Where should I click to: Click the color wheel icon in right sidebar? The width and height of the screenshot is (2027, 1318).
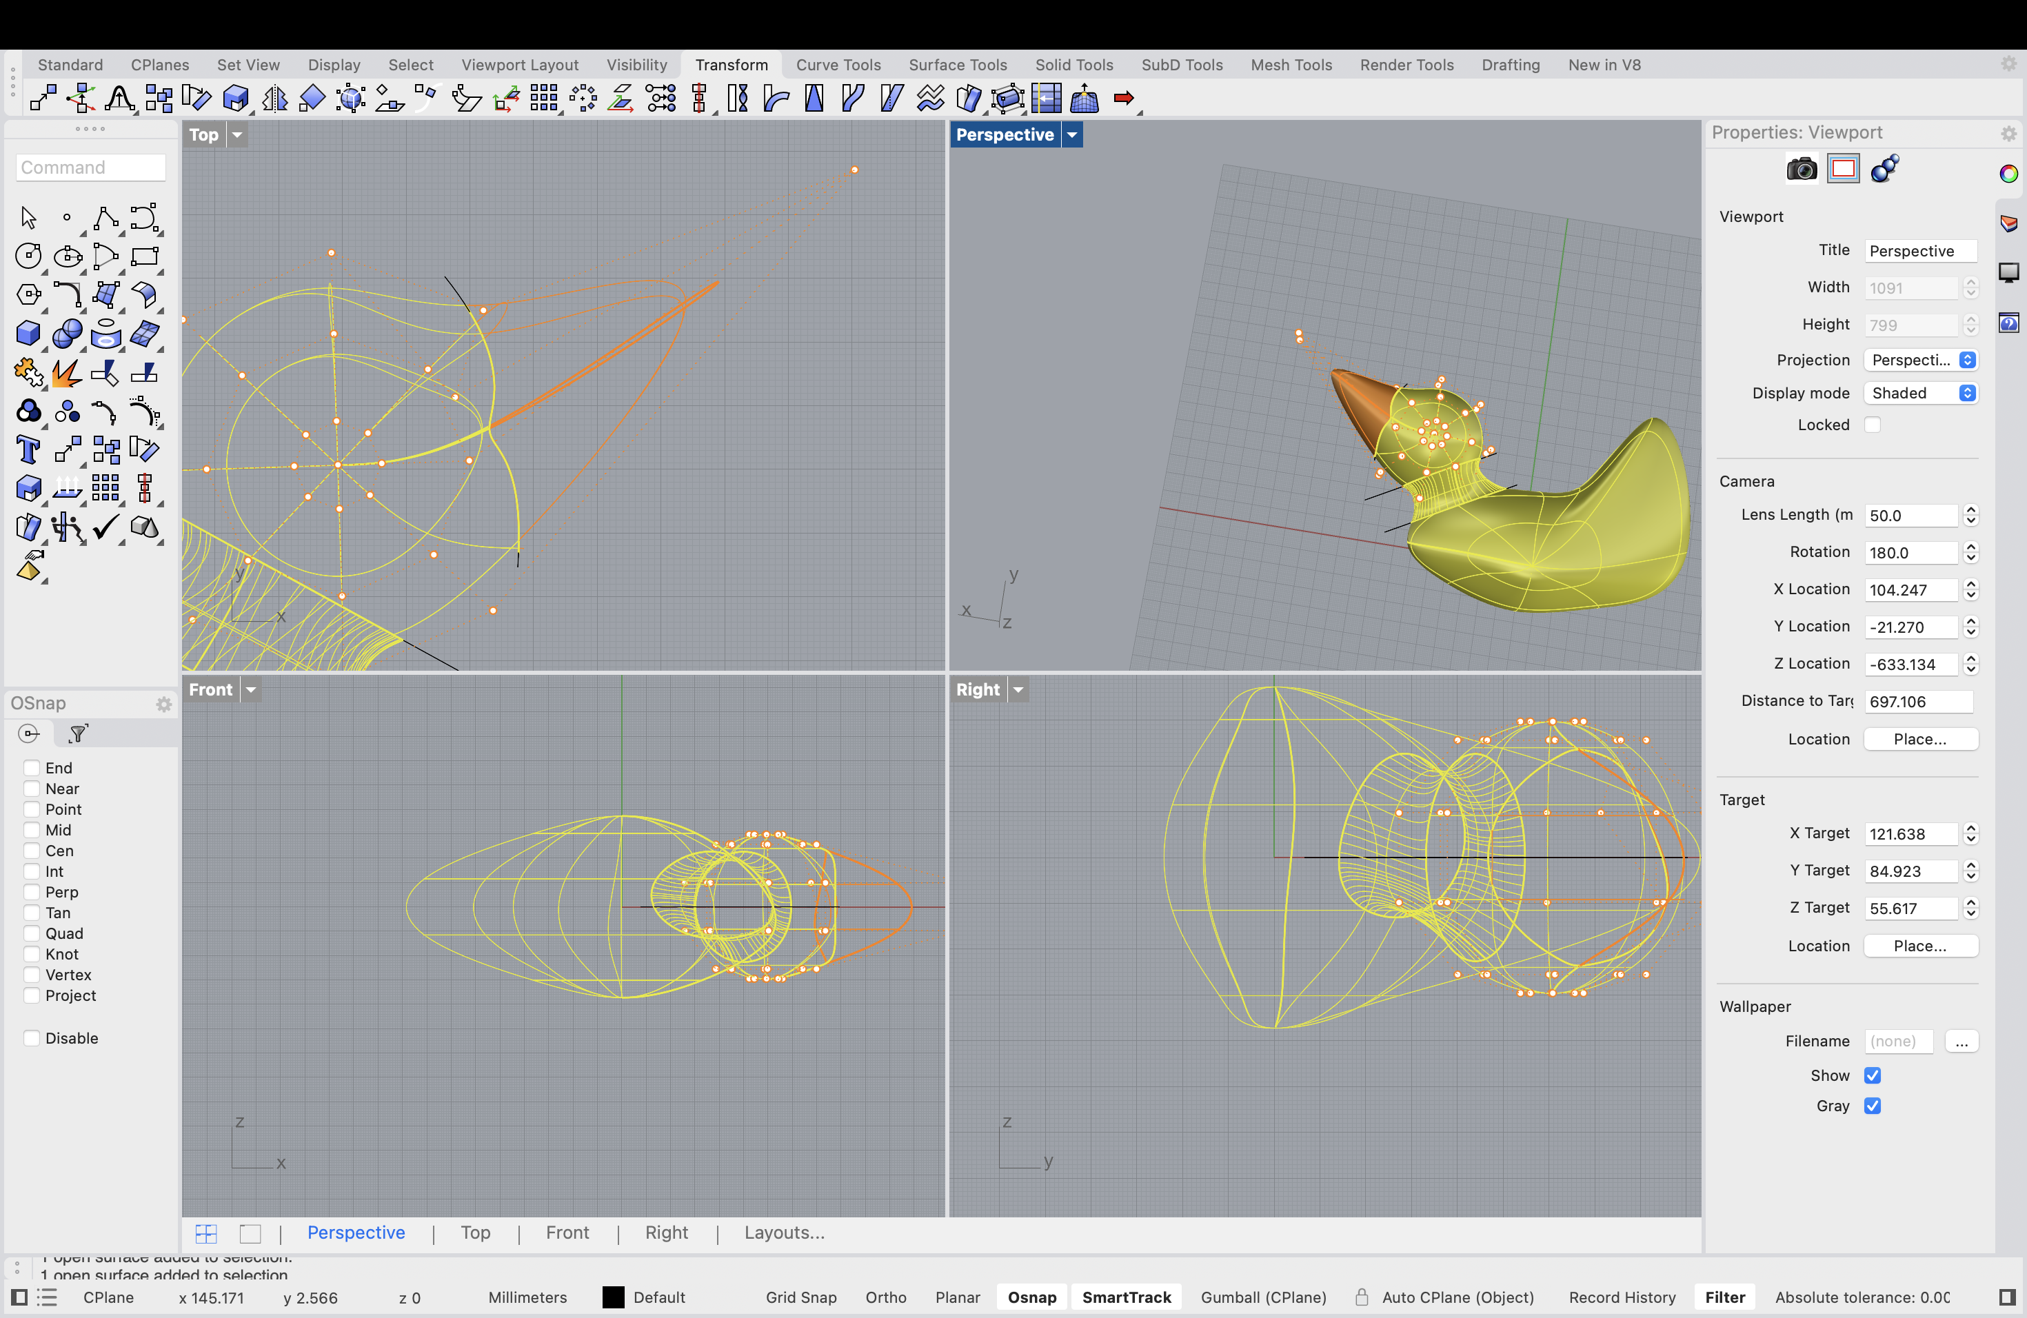click(x=2009, y=174)
